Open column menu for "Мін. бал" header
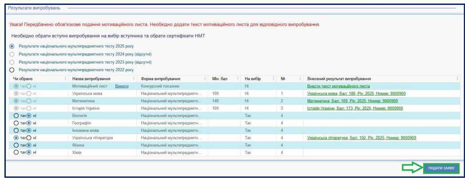 point(238,79)
